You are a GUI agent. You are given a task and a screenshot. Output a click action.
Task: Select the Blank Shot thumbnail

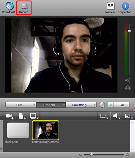click(x=18, y=130)
